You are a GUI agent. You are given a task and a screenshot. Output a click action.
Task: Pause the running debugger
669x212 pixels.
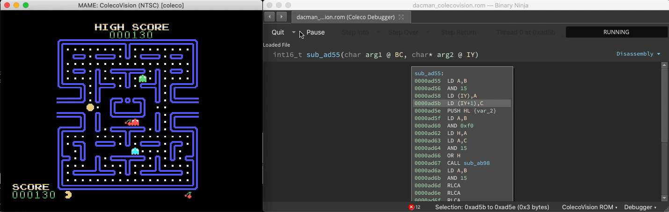pos(315,32)
